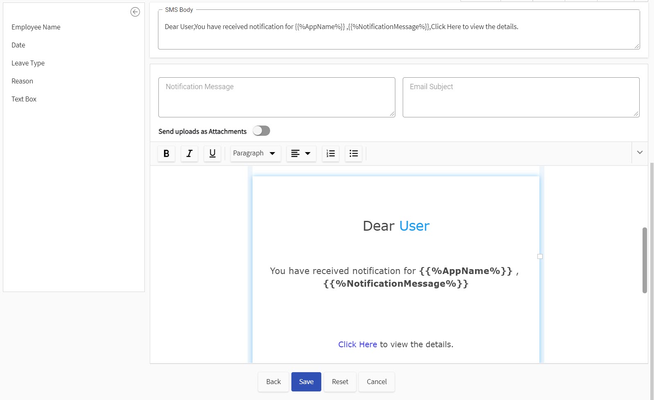The width and height of the screenshot is (654, 400).
Task: Focus the Notification Message field
Action: point(277,97)
